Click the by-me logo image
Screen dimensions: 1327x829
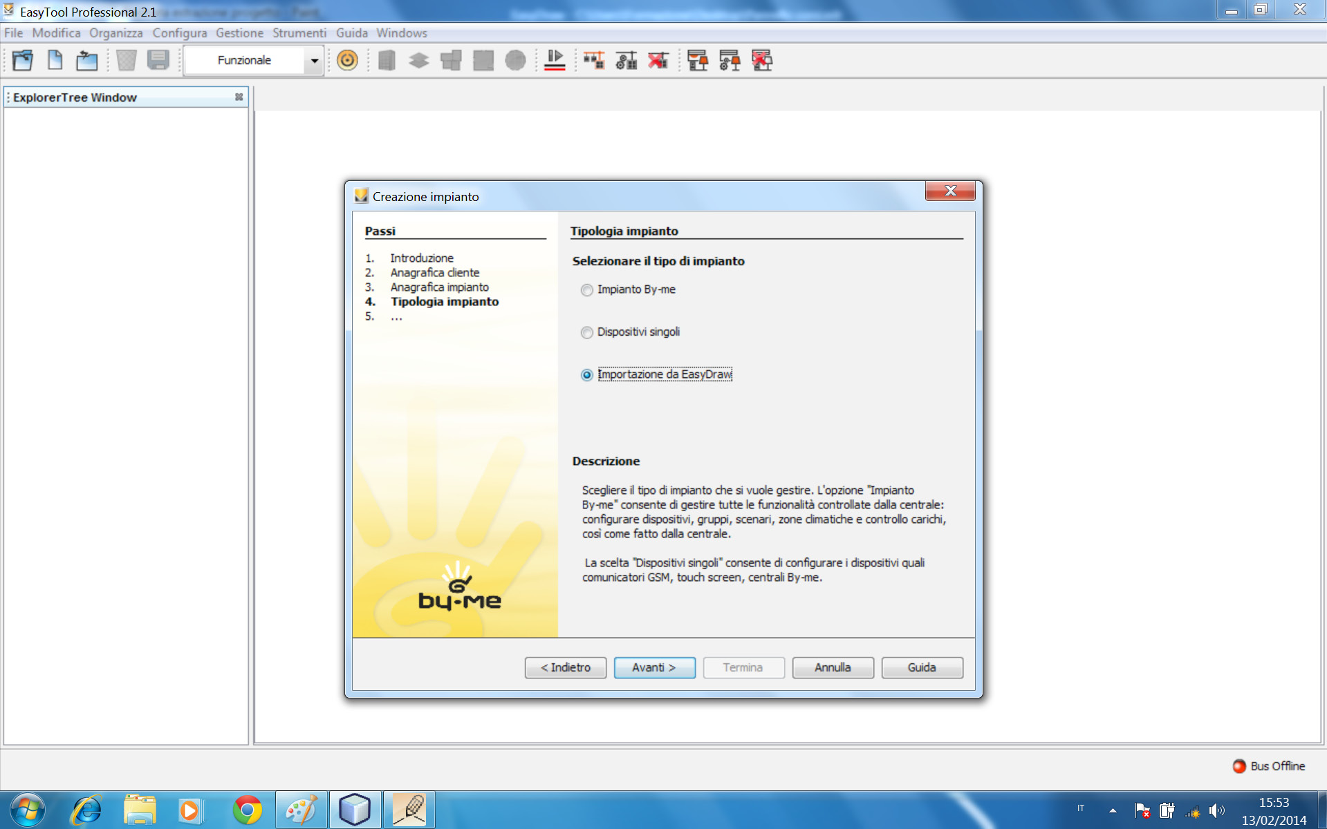coord(460,587)
